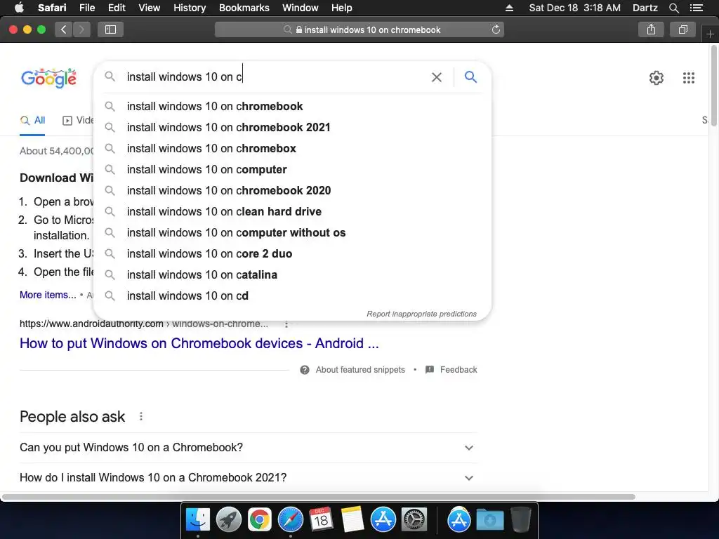719x539 pixels.
Task: Open a new tab with plus button
Action: [x=710, y=34]
